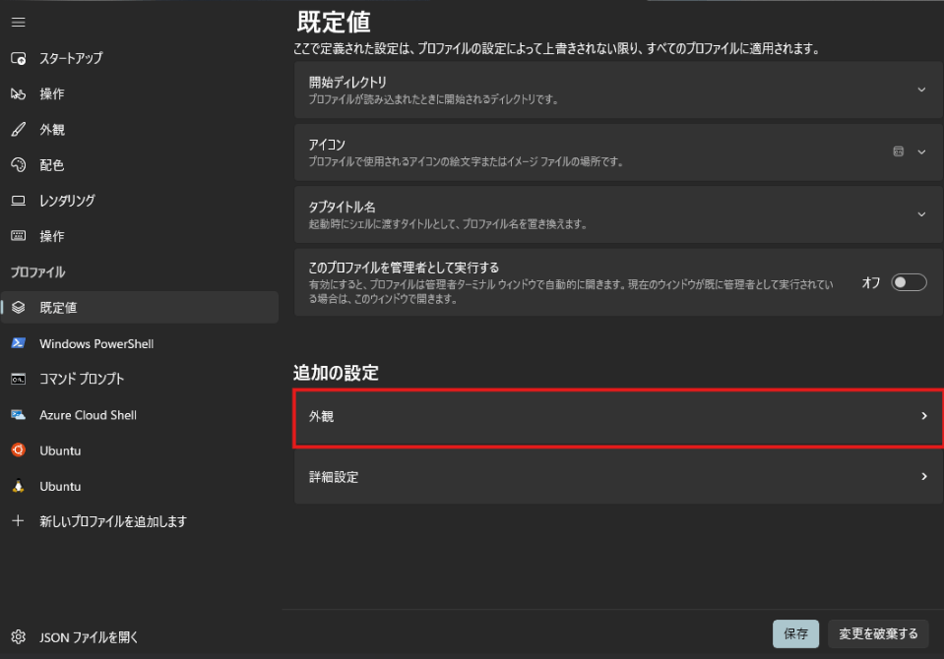
Task: Toggle このプロファイルを管理者として実行する switch
Action: click(x=909, y=282)
